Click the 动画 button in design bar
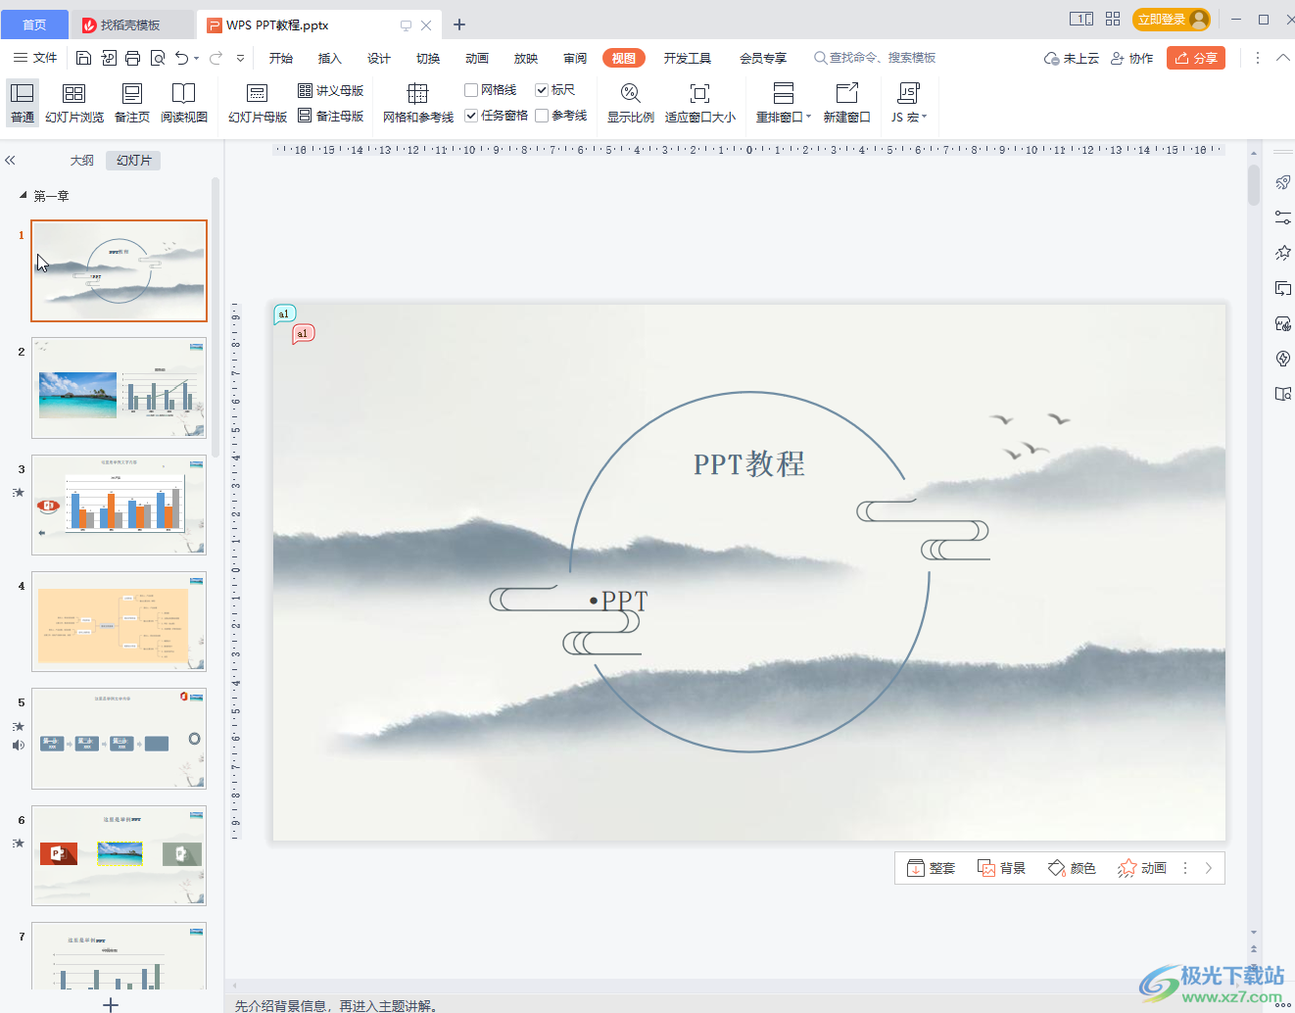 [x=1142, y=868]
